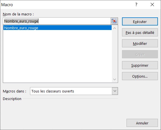Select Nombre_euro_rouge in the macro list
This screenshot has height=130, width=161.
(x=58, y=28)
